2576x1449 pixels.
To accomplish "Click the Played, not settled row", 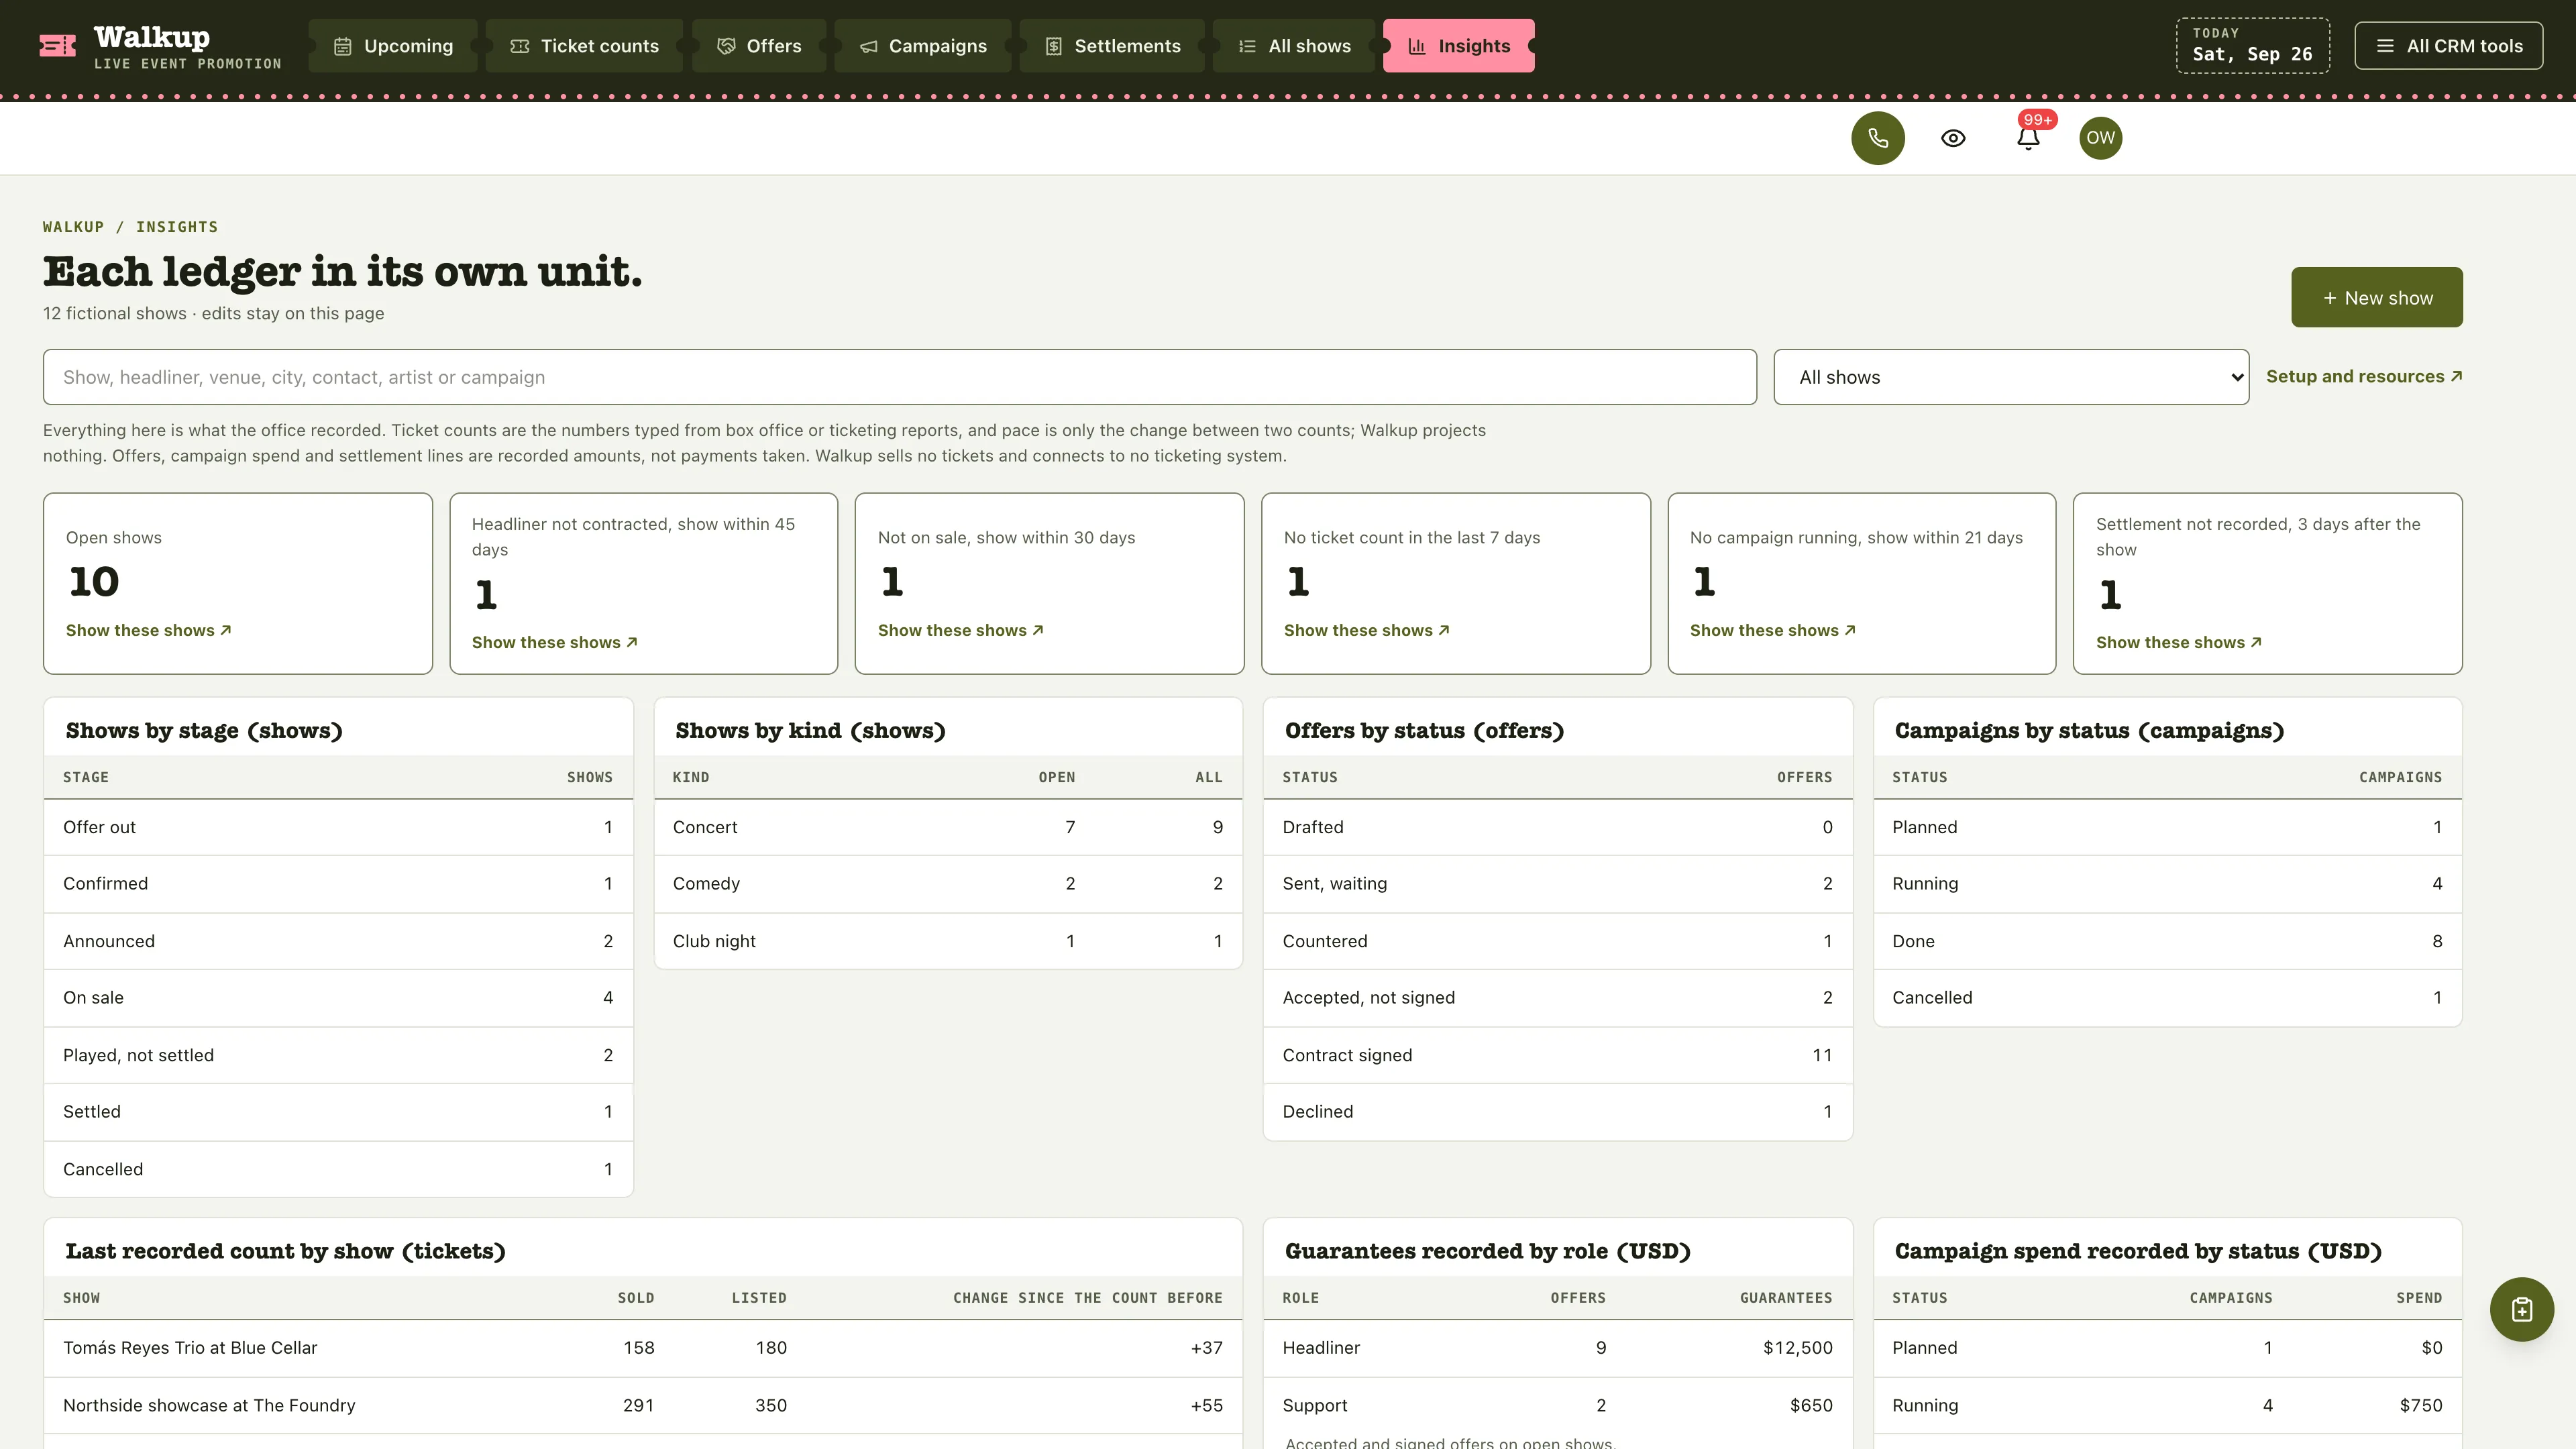I will point(338,1055).
